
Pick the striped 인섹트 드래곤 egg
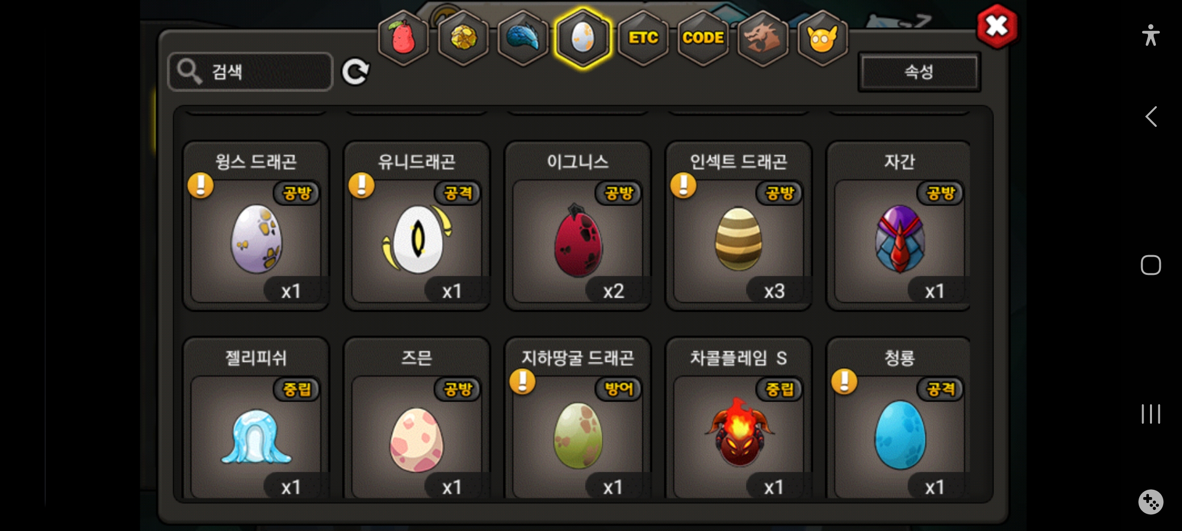(x=739, y=226)
